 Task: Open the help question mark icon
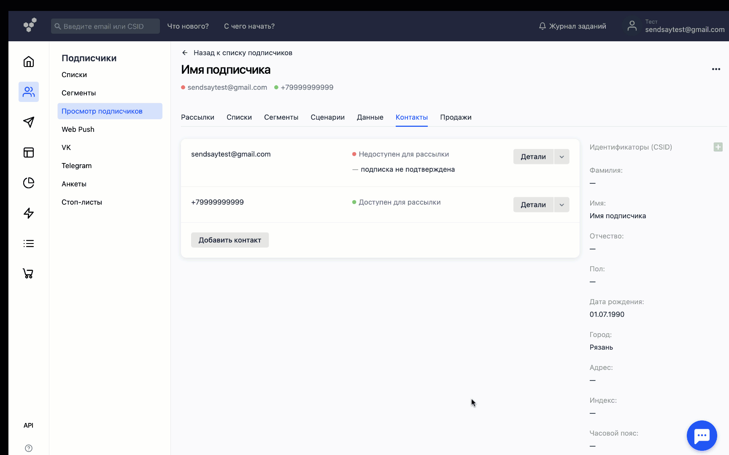29,448
